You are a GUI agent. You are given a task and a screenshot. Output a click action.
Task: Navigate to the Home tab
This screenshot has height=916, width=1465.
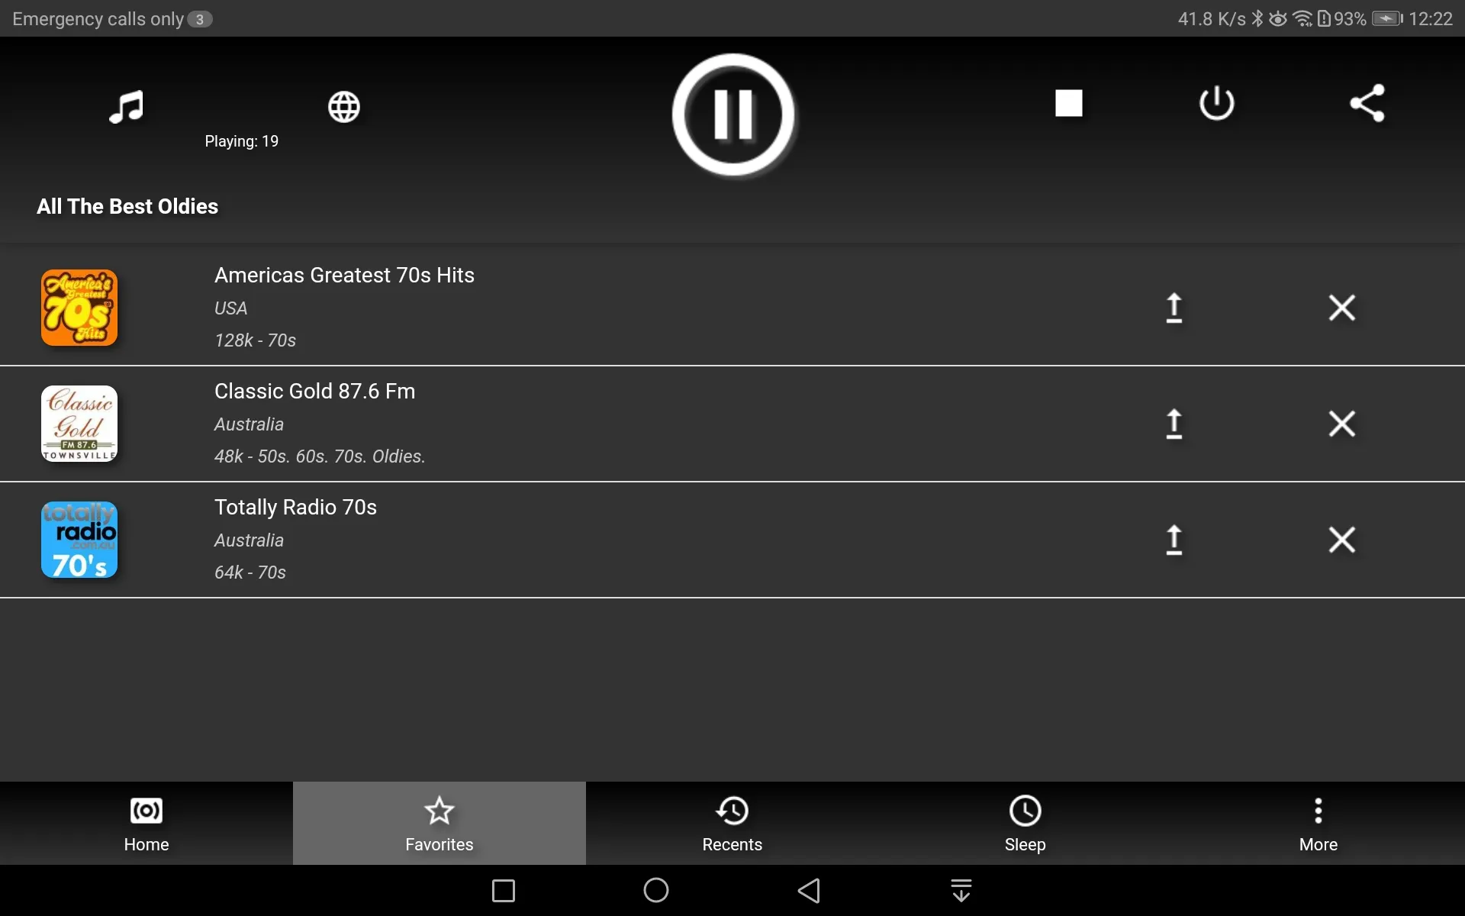pos(146,822)
